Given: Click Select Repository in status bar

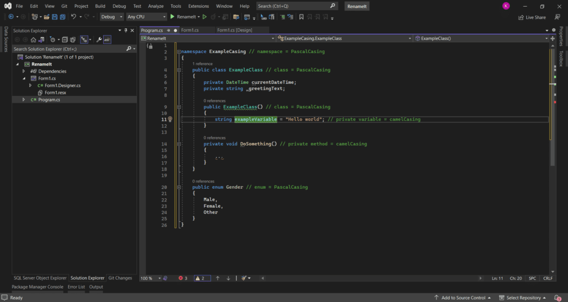Looking at the screenshot, I should tap(523, 298).
